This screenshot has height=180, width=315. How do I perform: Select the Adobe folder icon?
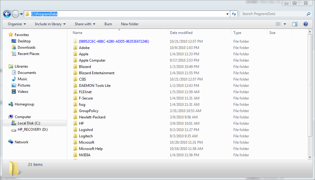point(75,48)
